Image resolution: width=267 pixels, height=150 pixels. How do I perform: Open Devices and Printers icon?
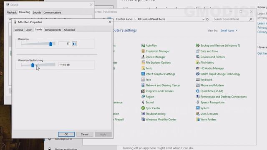(198, 57)
